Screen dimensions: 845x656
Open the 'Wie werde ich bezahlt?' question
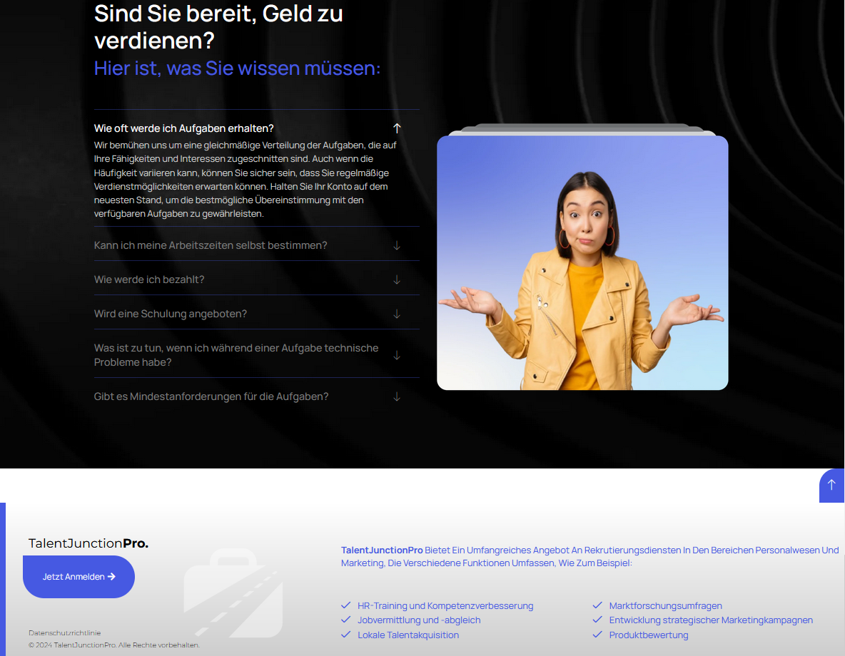[149, 280]
